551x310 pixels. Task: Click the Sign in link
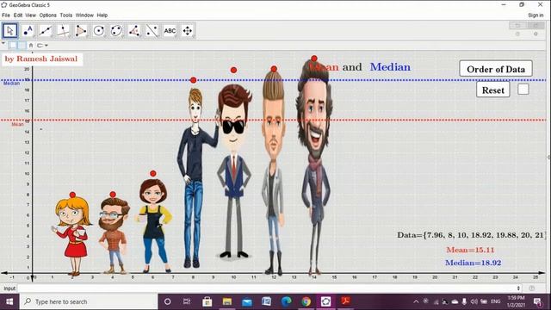coord(536,15)
